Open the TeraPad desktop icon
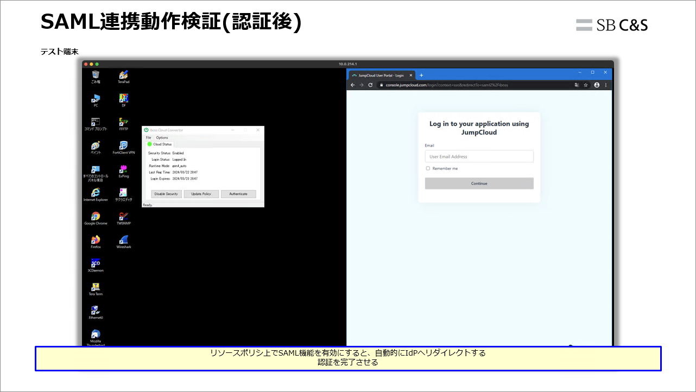Screen dimensions: 696x392 (x=123, y=73)
